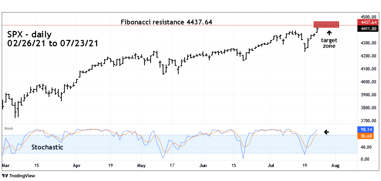The width and height of the screenshot is (381, 181).
Task: Select the red target zone rectangle
Action: point(326,24)
